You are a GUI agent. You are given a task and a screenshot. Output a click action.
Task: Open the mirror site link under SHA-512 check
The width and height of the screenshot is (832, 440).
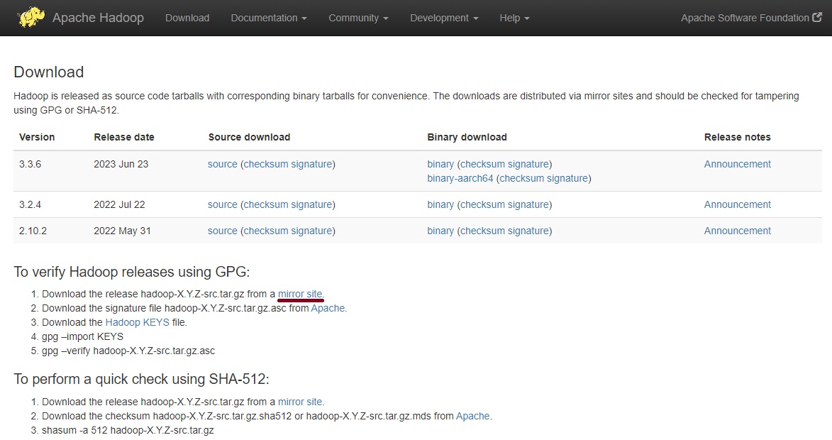pyautogui.click(x=300, y=402)
